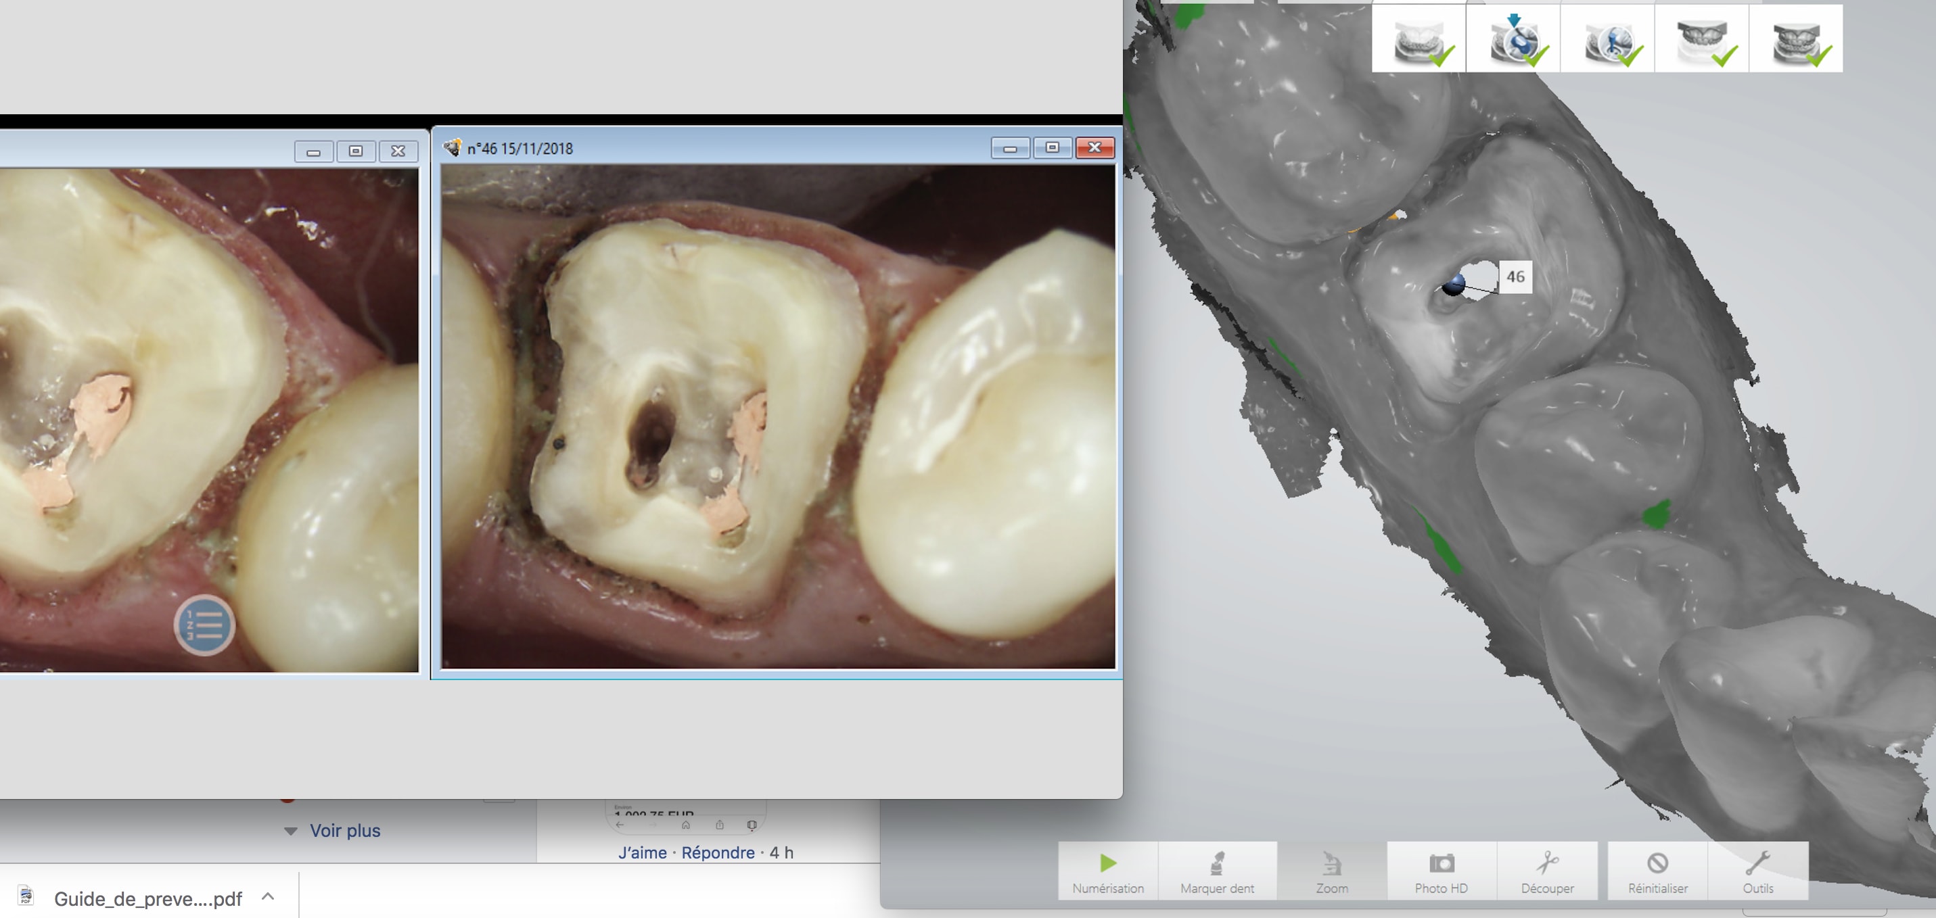1936x918 pixels.
Task: Click the J'aime link
Action: (642, 852)
